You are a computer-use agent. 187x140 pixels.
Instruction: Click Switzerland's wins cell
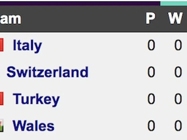[x=178, y=72]
